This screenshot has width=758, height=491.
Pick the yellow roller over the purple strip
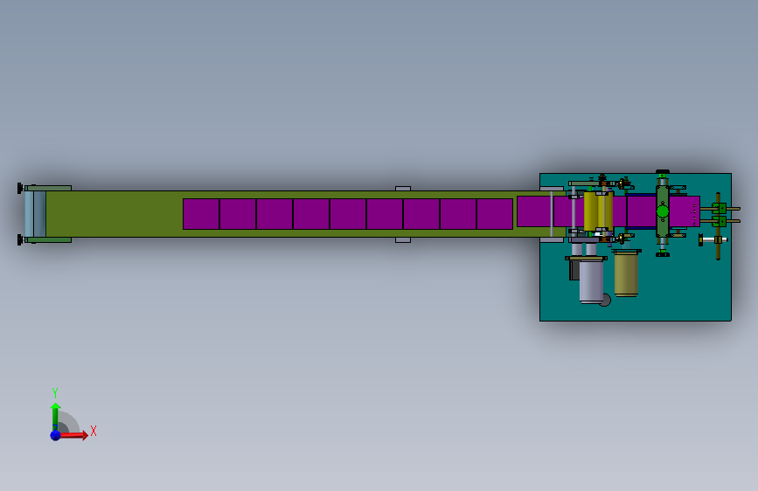coord(598,211)
